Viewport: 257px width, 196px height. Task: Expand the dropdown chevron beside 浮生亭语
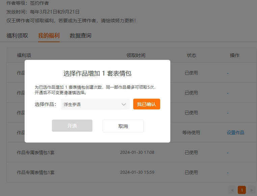[x=124, y=105]
